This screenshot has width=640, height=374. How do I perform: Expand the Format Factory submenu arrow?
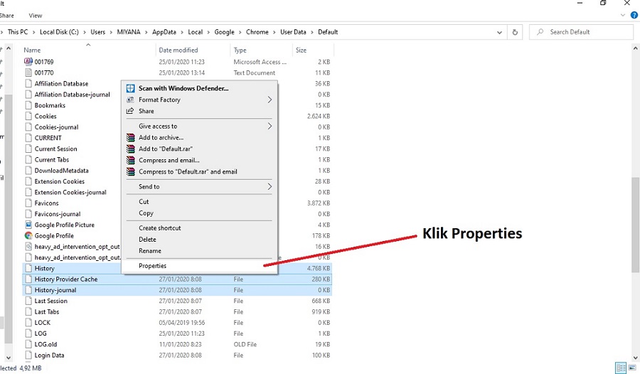270,100
